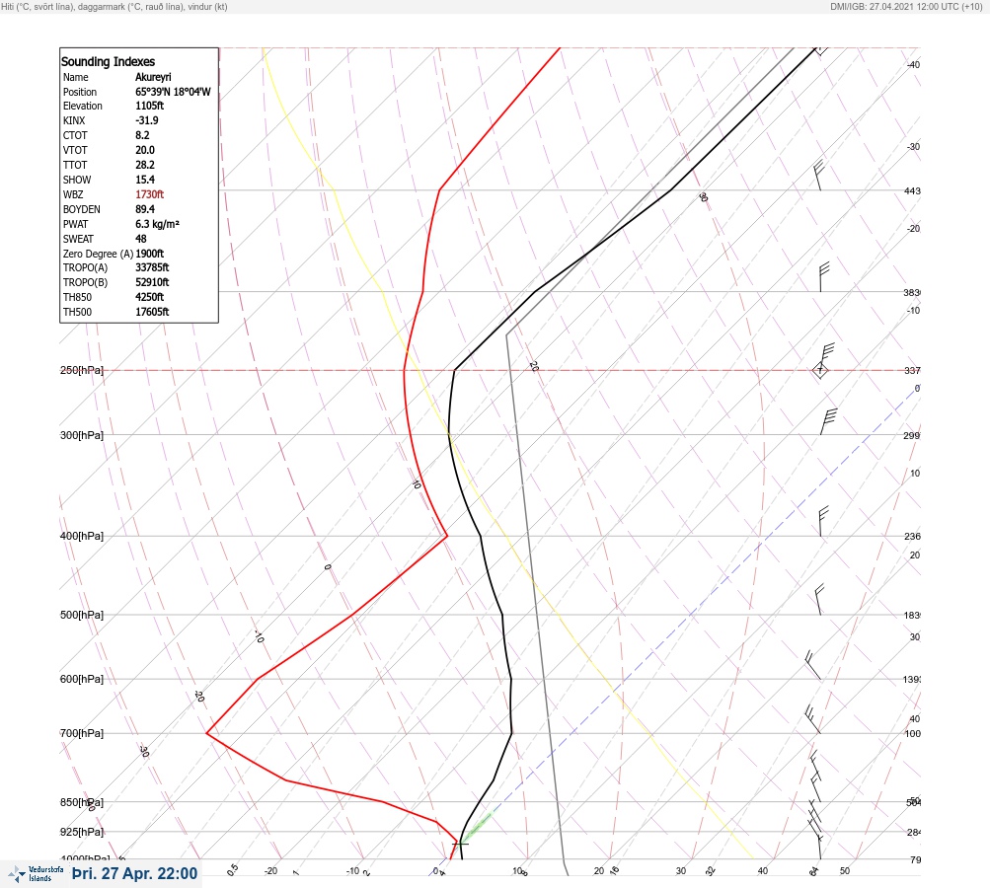Click the KINX value '-31.9'

coord(146,120)
